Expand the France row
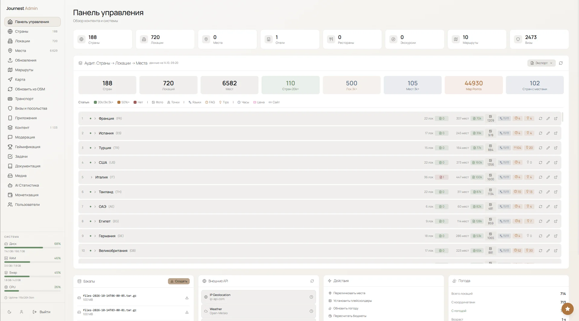 coord(95,119)
